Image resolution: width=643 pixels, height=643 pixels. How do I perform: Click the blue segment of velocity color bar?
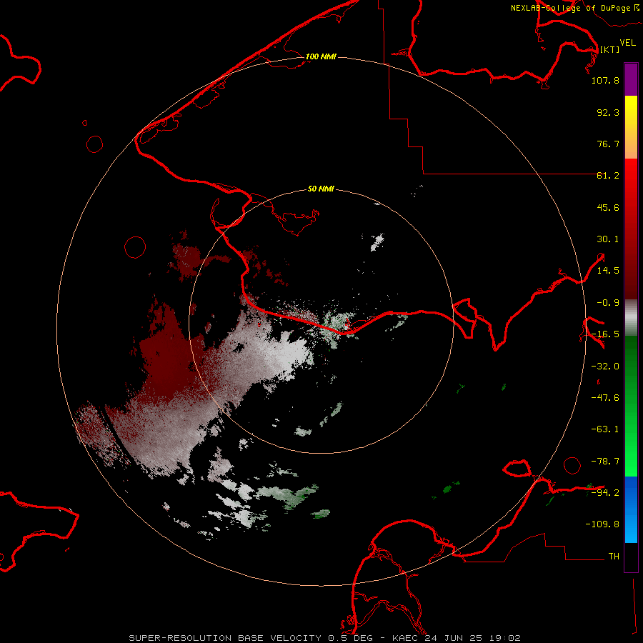(631, 509)
